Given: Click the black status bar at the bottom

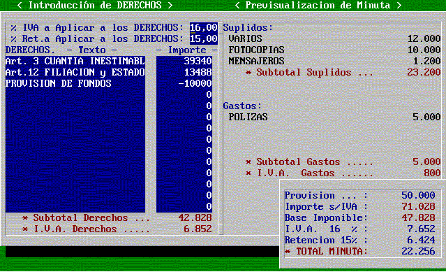Looking at the screenshot, I should pyautogui.click(x=142, y=252).
